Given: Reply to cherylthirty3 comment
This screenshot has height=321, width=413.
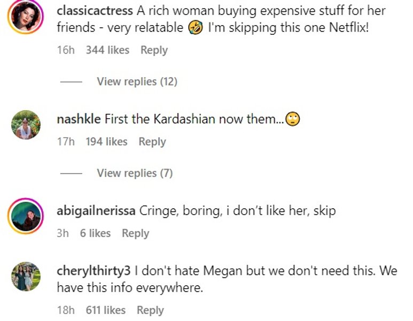Looking at the screenshot, I should click(150, 310).
